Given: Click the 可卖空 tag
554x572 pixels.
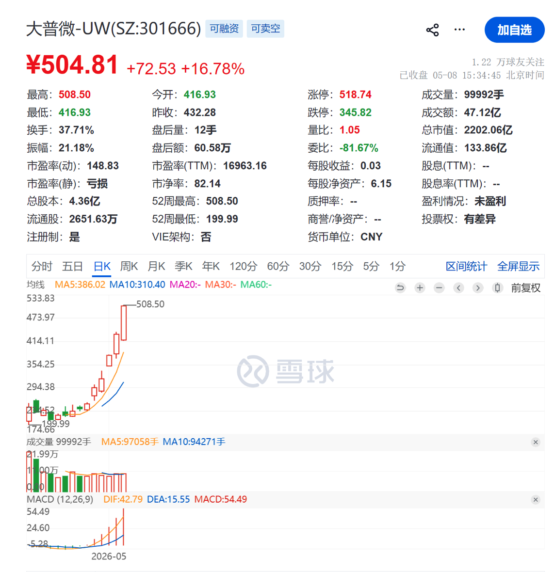Looking at the screenshot, I should (x=265, y=29).
